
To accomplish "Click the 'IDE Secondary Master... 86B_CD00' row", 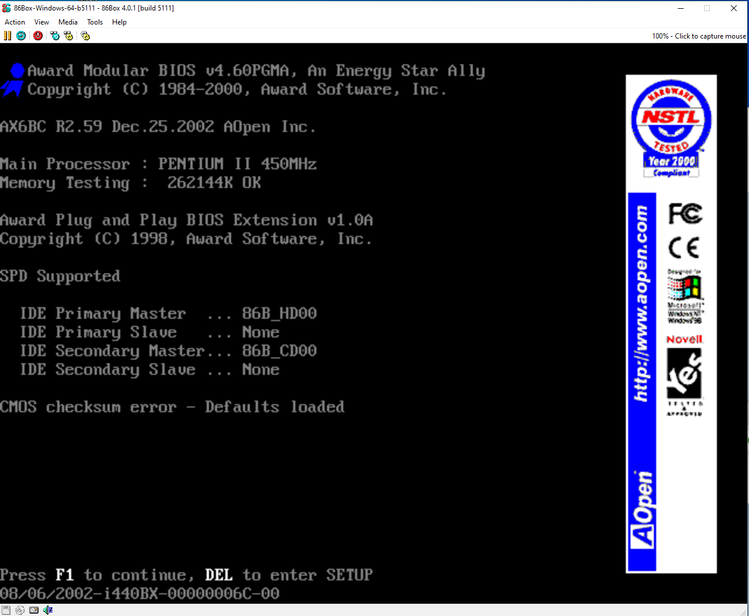I will pyautogui.click(x=169, y=351).
